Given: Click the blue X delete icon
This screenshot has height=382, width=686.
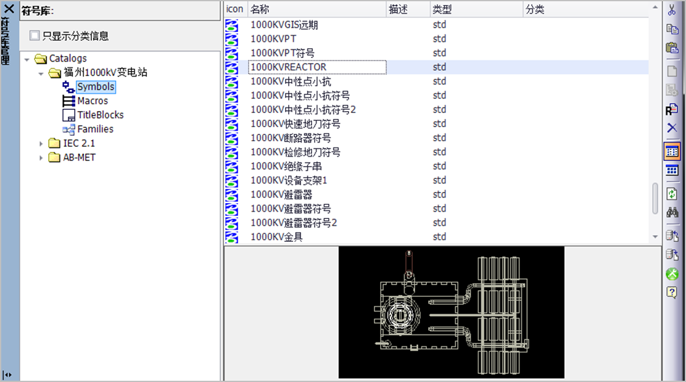Looking at the screenshot, I should pos(672,128).
